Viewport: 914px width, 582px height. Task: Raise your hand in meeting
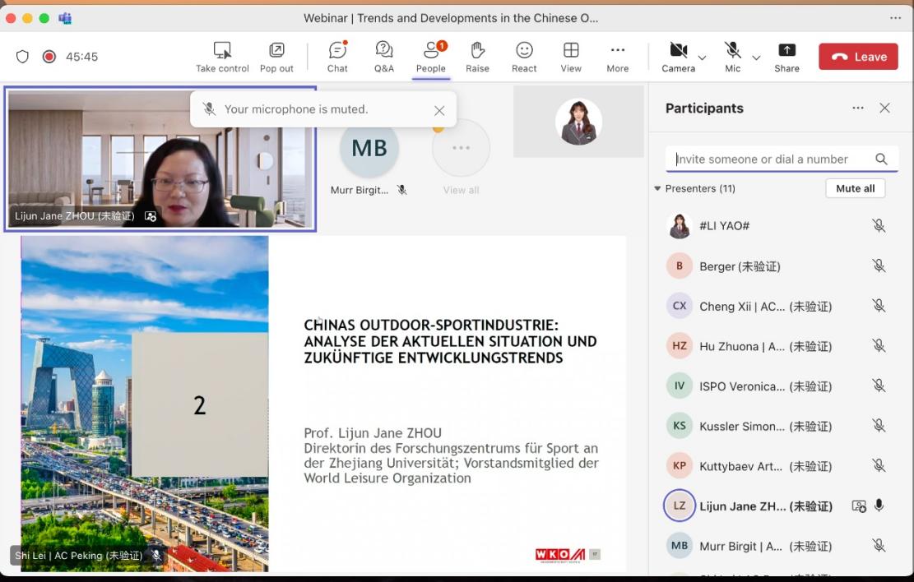477,57
